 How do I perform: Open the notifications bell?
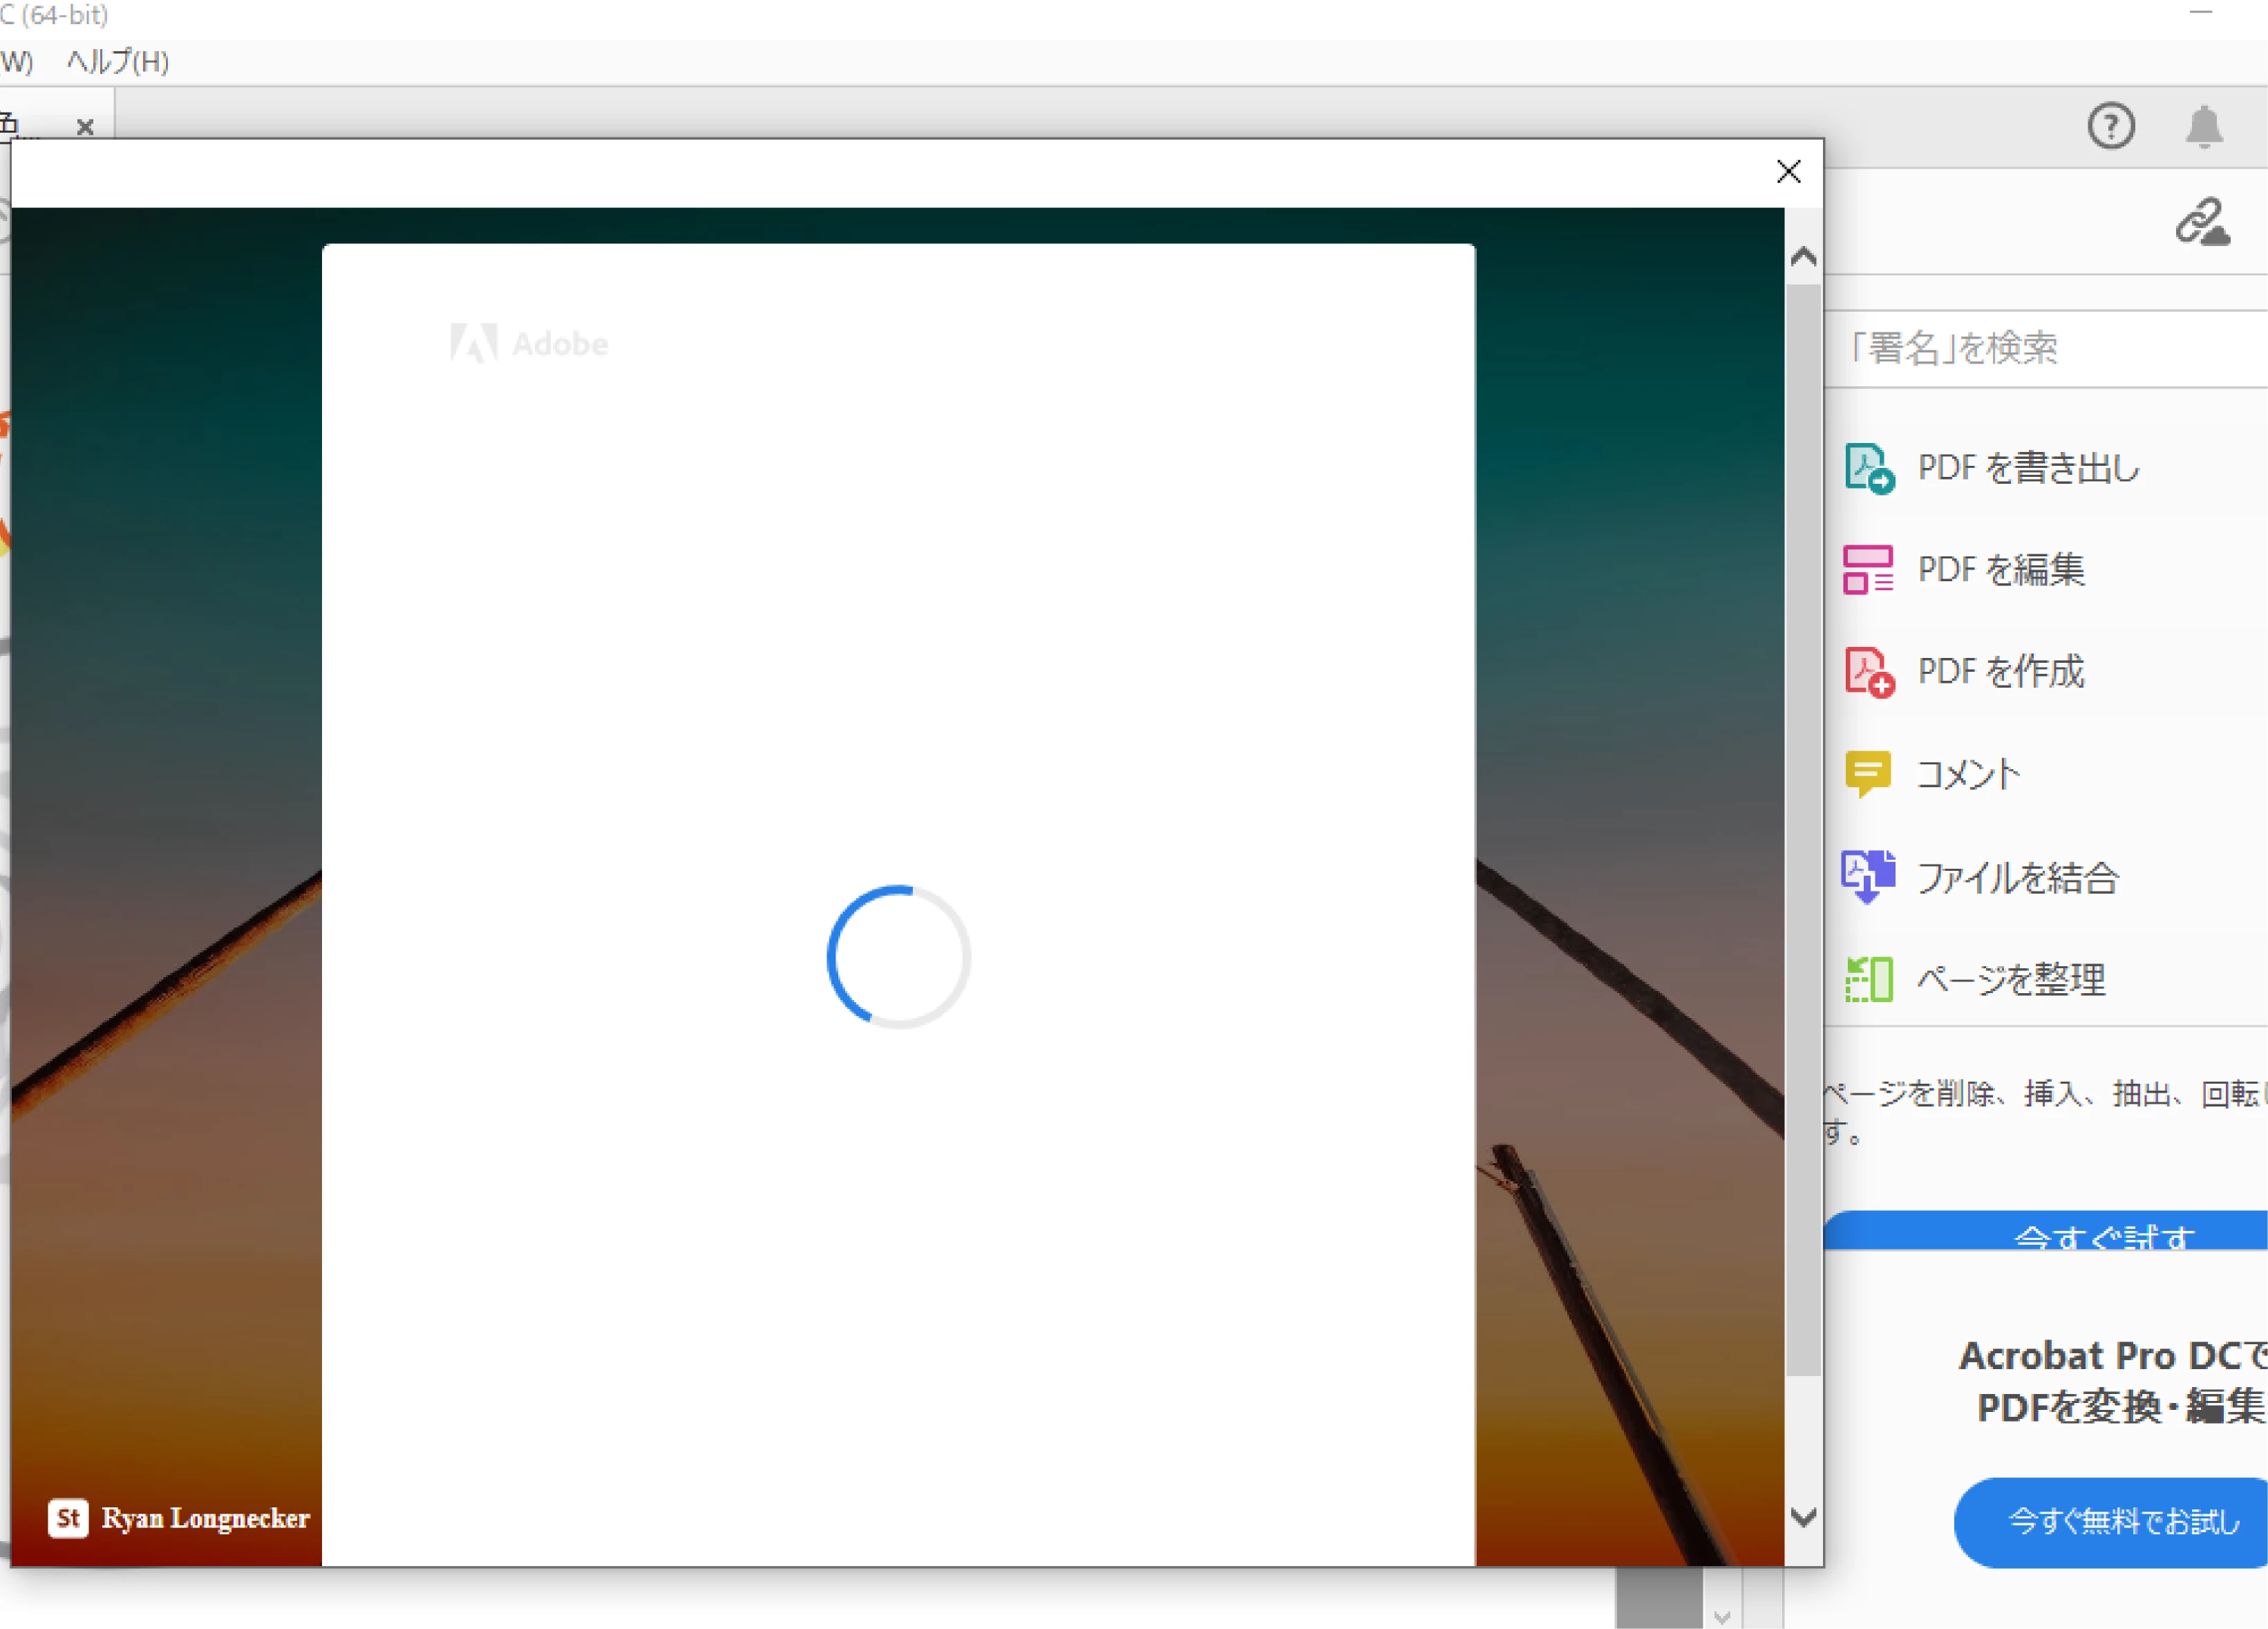click(2204, 127)
